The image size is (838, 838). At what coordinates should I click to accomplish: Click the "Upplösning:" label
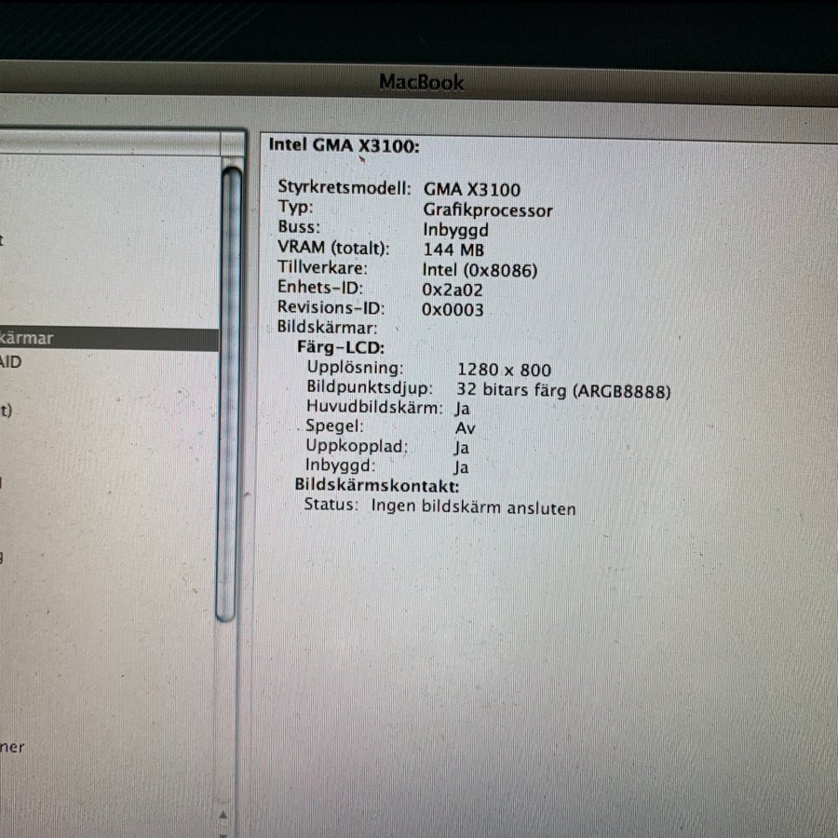tap(355, 368)
